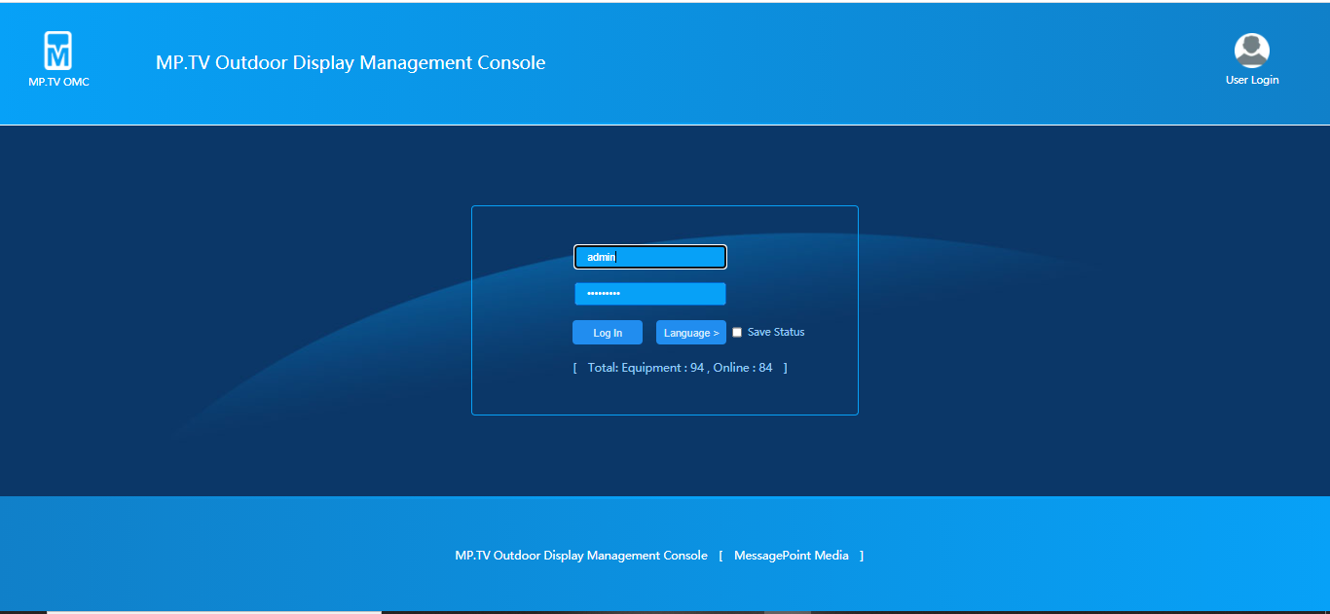Click the Total Equipment 94 Online 84 text
The image size is (1330, 614).
click(681, 368)
